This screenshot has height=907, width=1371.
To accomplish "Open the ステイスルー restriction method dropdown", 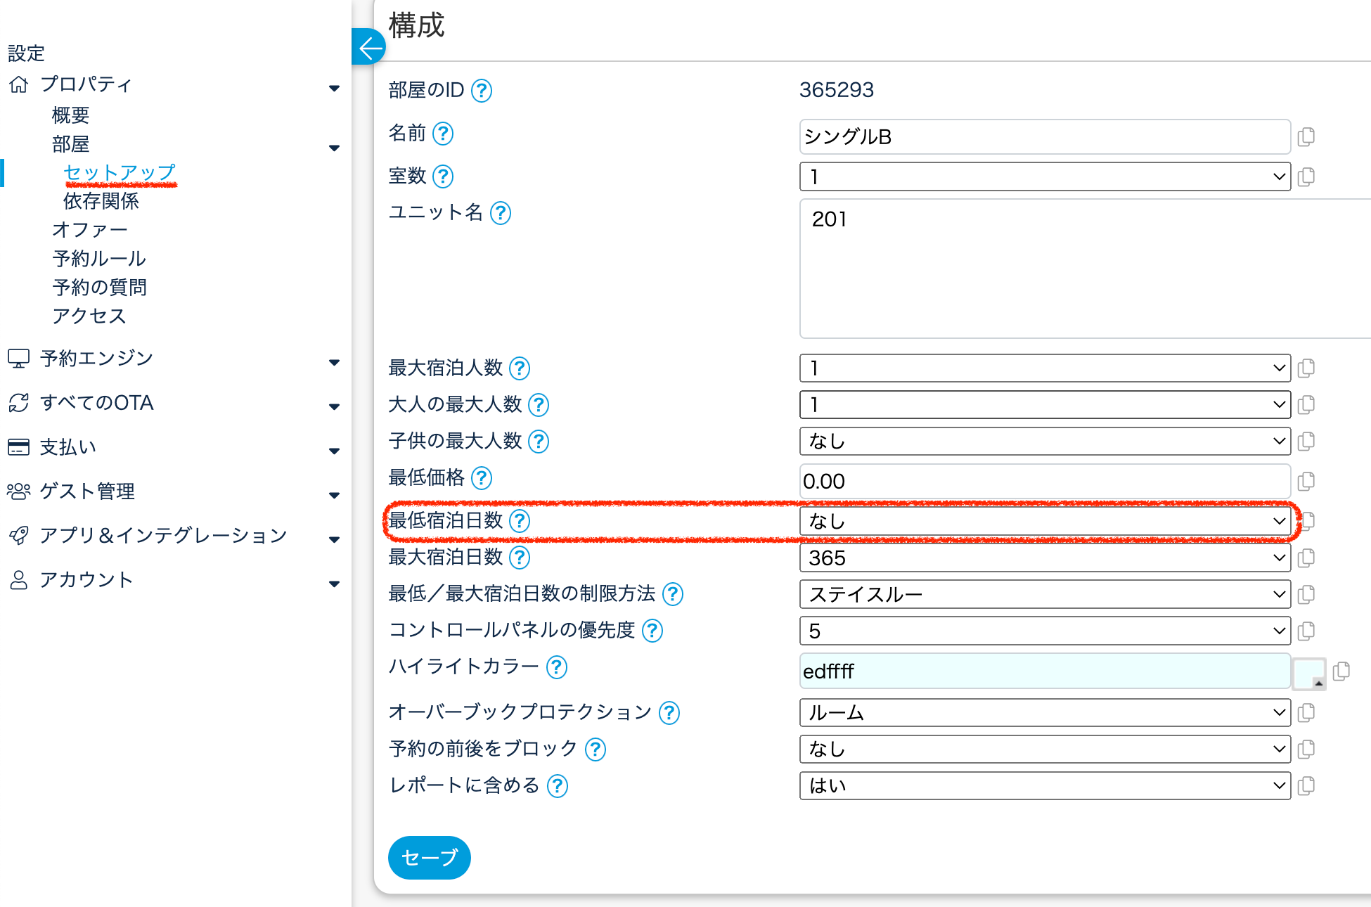I will click(1044, 595).
